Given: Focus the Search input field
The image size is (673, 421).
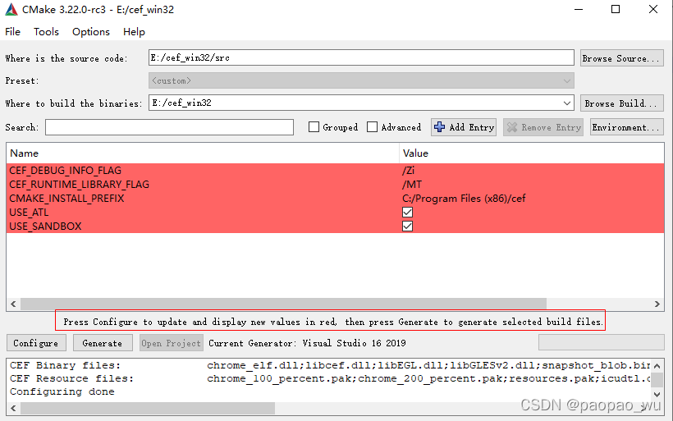Looking at the screenshot, I should (x=170, y=127).
